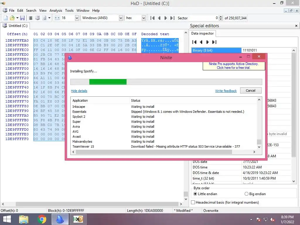Click HxD hex view horizontal scrollbar
The height and width of the screenshot is (225, 300).
tap(97, 204)
